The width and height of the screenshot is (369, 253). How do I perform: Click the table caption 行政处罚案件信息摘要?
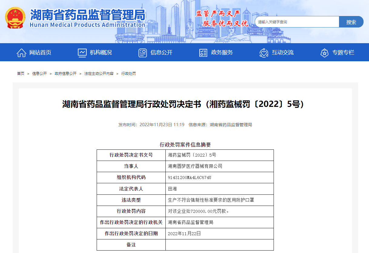pyautogui.click(x=185, y=145)
